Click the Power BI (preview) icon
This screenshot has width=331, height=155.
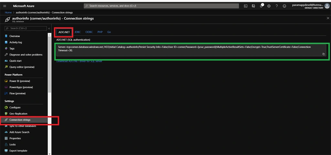6,81
